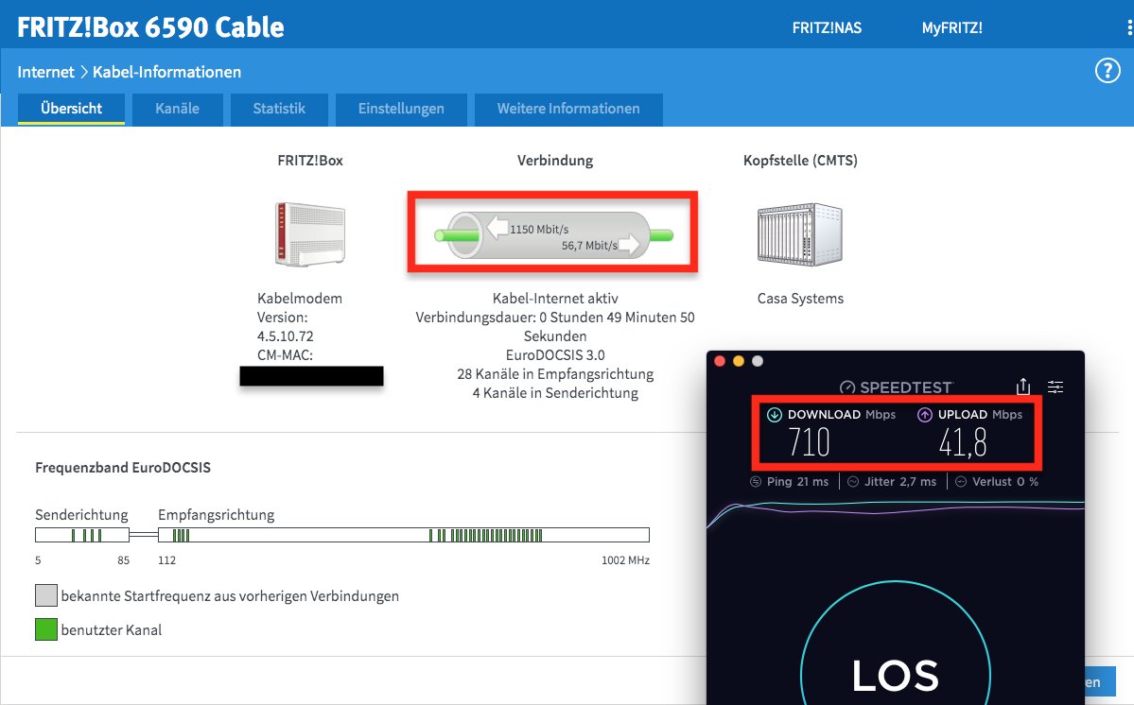The width and height of the screenshot is (1134, 705).
Task: Click the Speedtest gauge logo
Action: coord(847,387)
